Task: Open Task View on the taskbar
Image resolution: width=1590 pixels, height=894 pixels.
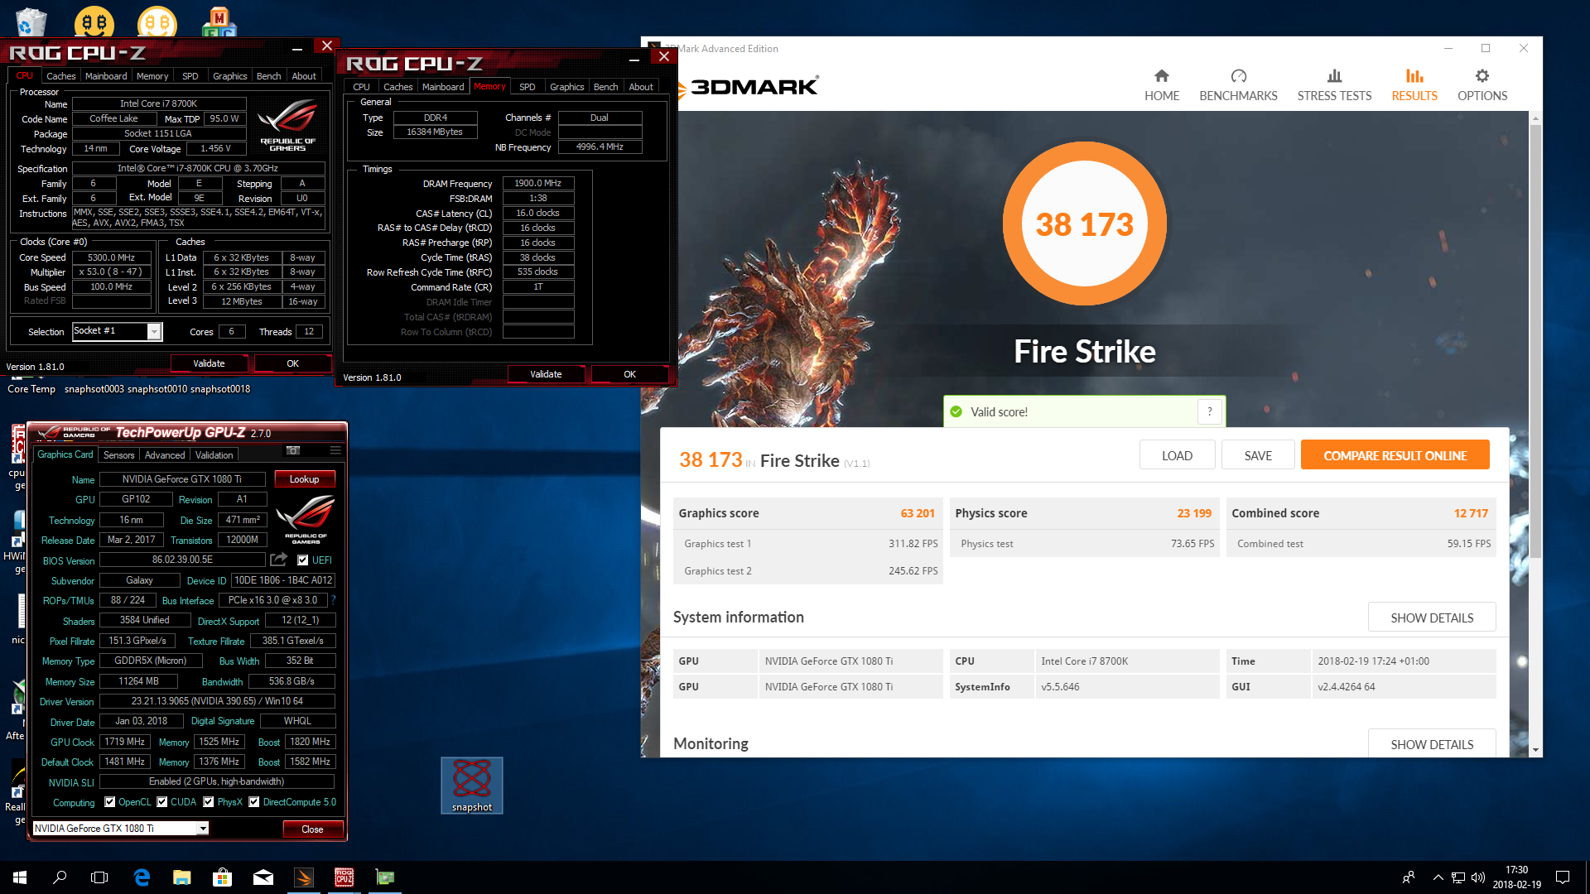Action: click(99, 877)
